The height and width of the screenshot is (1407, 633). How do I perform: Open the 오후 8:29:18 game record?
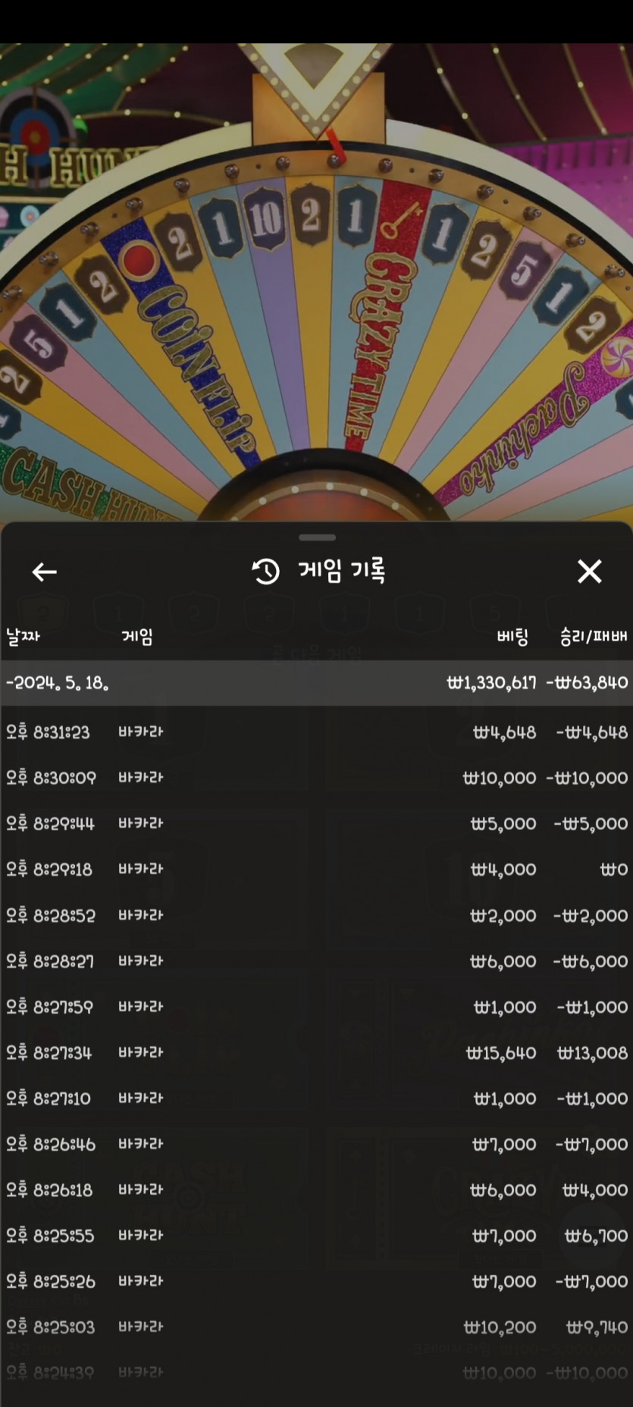316,870
